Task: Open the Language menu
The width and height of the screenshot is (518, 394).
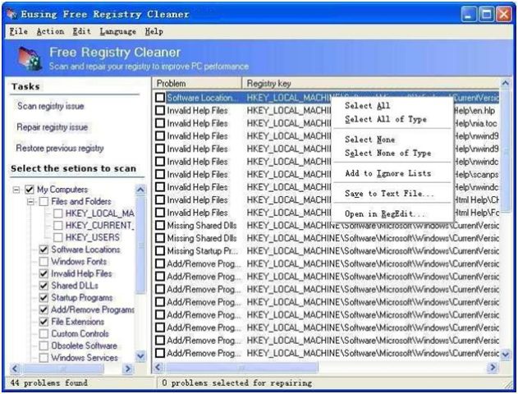Action: click(117, 31)
